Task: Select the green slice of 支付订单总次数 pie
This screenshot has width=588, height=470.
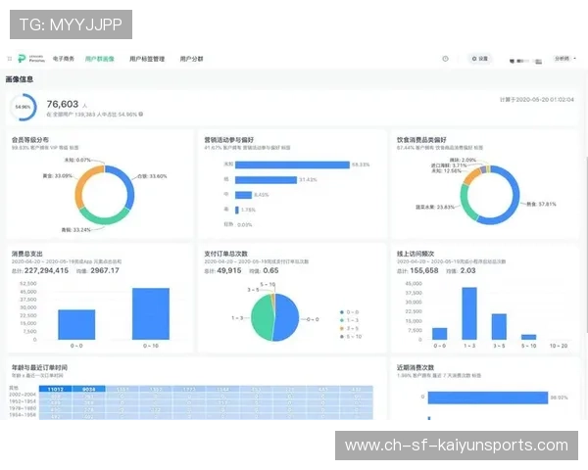Action: 262,315
